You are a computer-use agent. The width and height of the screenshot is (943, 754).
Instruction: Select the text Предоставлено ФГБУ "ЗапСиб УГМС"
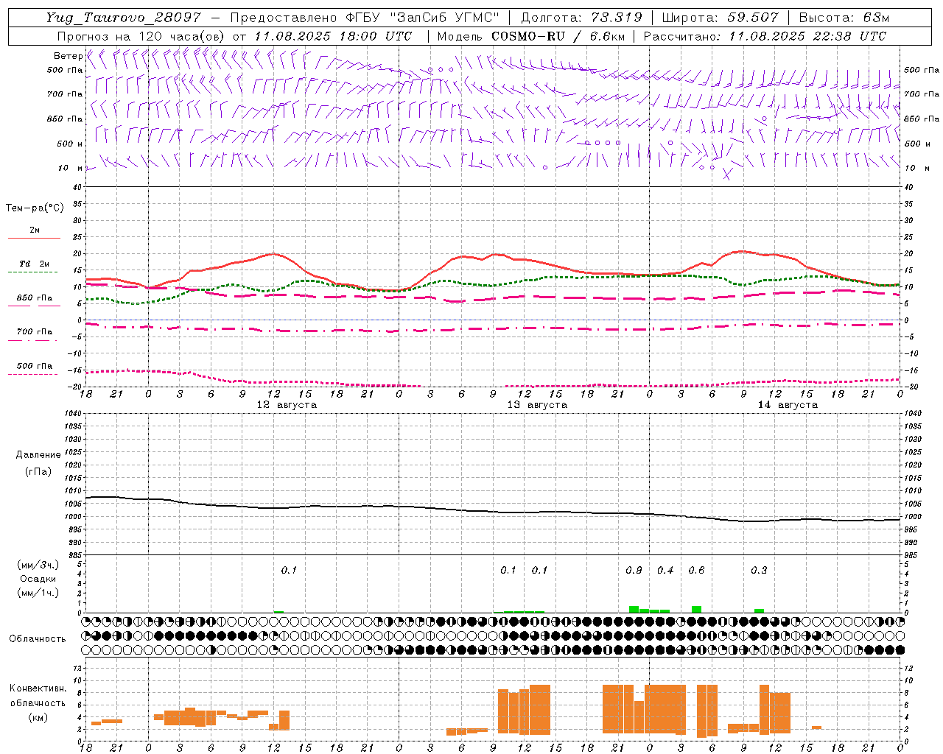pos(365,18)
